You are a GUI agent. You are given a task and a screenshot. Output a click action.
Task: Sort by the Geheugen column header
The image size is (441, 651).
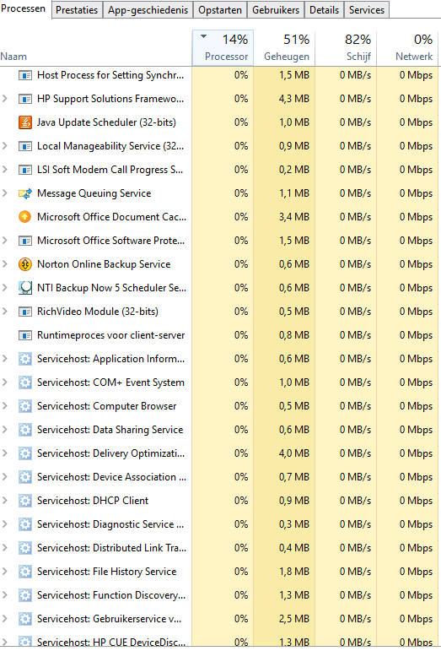point(284,48)
